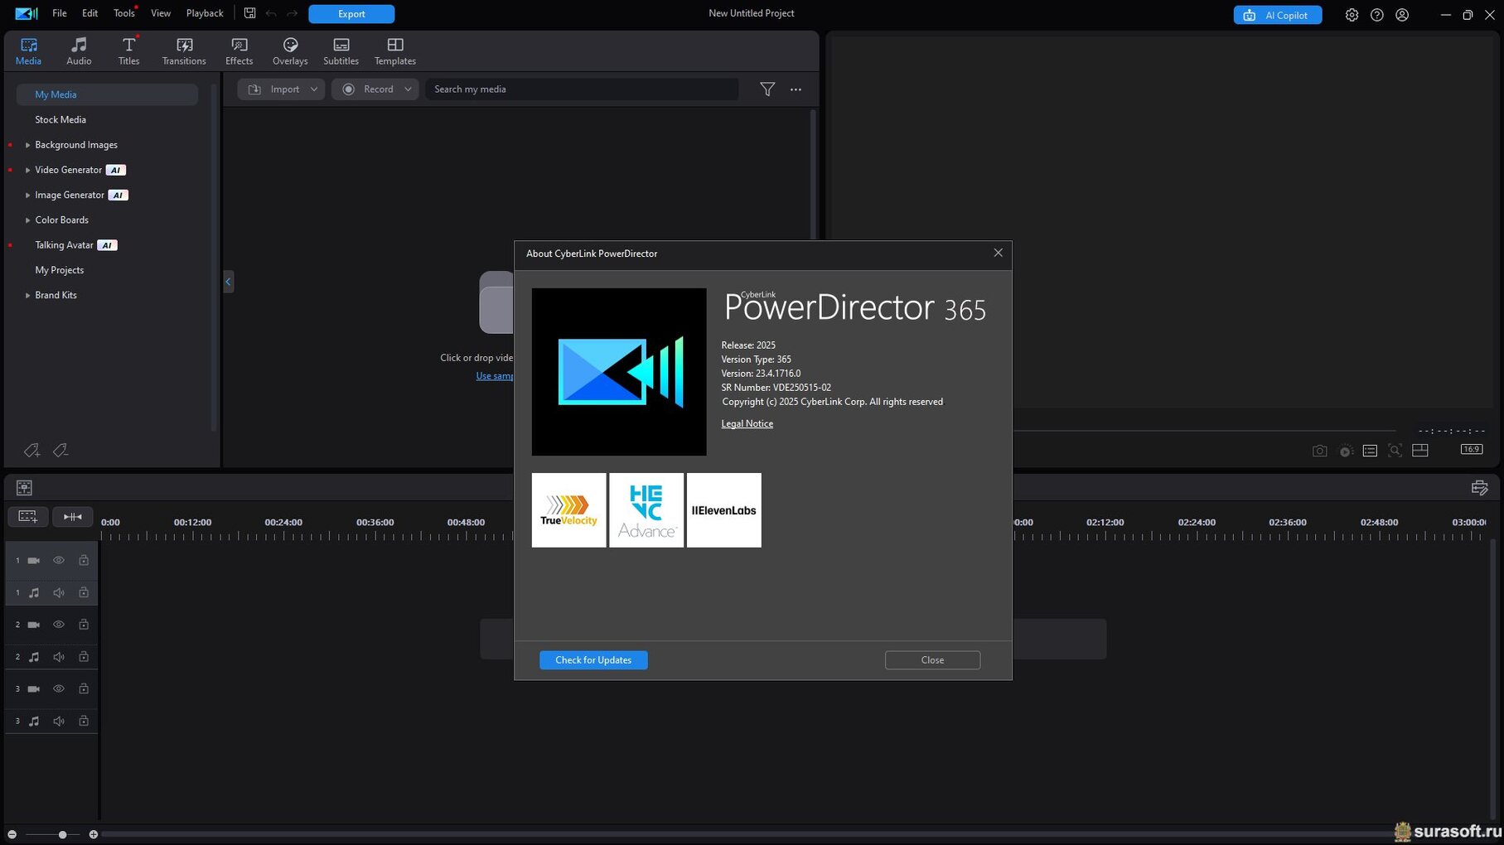Click the ElevenLabs logo thumbnail
The image size is (1504, 845).
724,510
